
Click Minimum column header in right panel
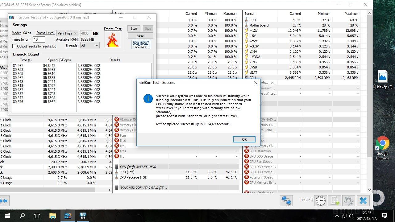[x=324, y=14]
